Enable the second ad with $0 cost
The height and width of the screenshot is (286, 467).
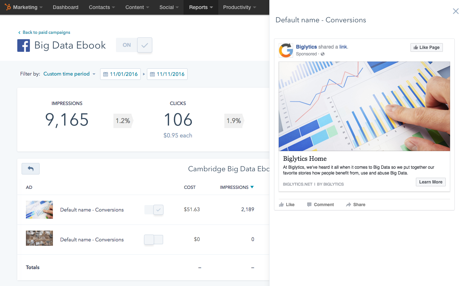(x=154, y=240)
